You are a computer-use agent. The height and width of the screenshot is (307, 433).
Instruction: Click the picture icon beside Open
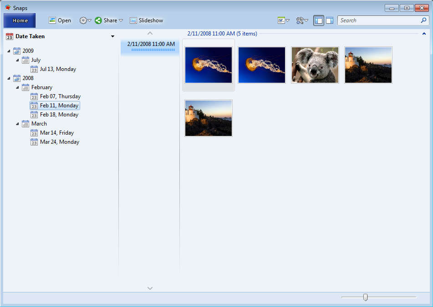pos(52,20)
